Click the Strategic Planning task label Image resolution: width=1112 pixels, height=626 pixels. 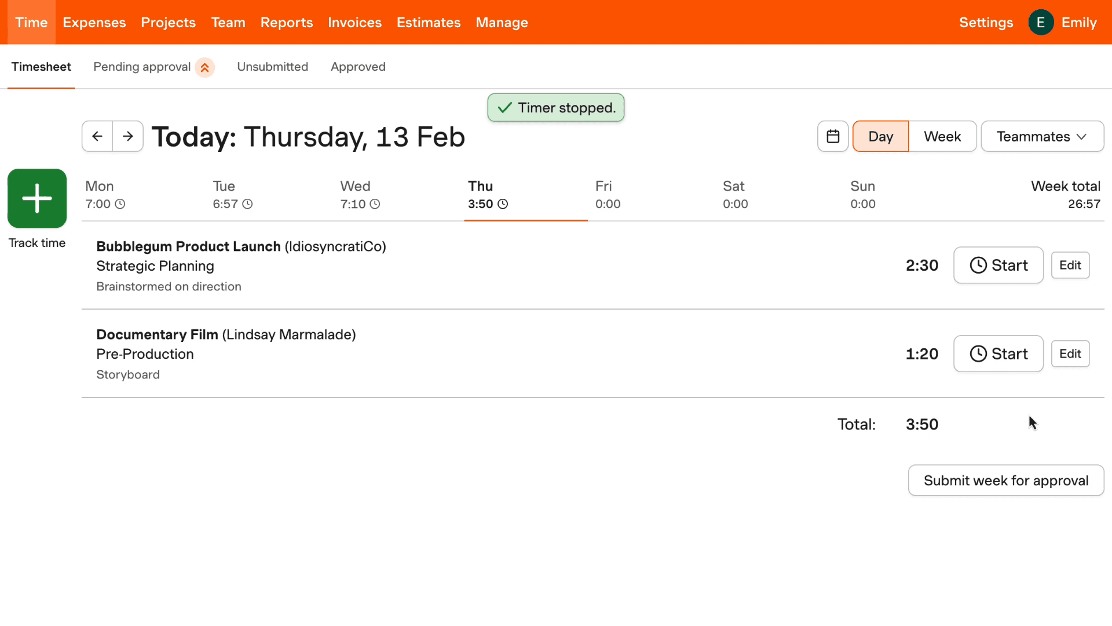(x=155, y=266)
